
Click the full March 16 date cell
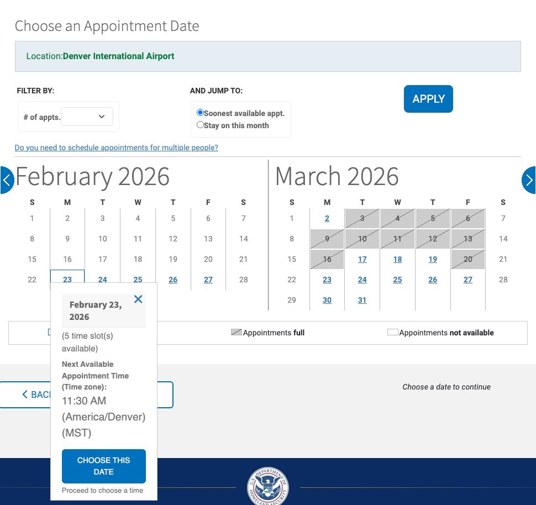coord(327,260)
